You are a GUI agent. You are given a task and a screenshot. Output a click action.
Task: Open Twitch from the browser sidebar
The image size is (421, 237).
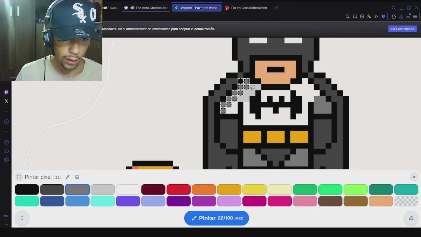pyautogui.click(x=6, y=92)
